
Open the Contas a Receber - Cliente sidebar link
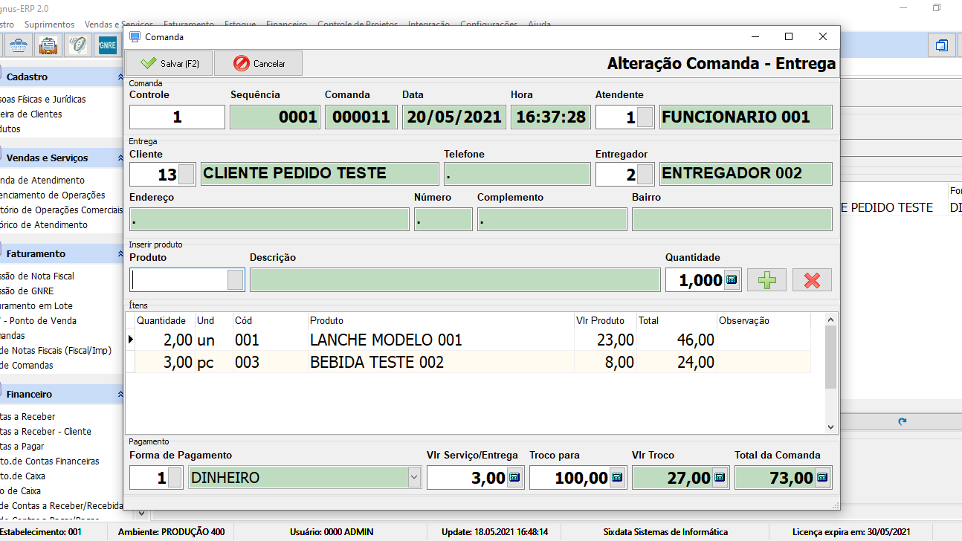click(x=46, y=431)
